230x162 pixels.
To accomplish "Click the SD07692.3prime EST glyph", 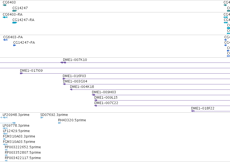I will (x=42, y=118).
